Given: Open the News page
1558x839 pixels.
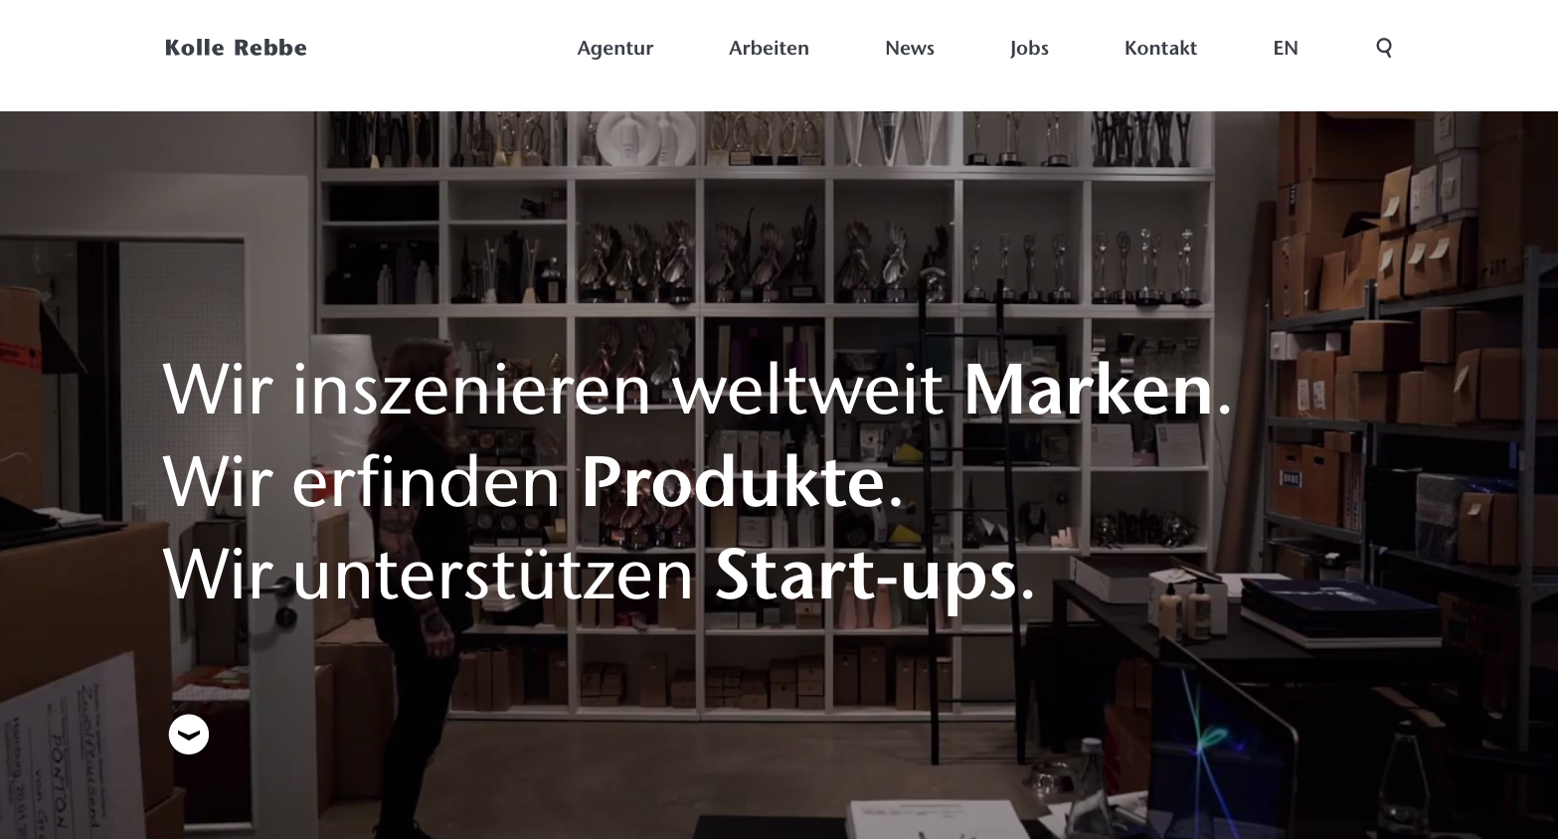Looking at the screenshot, I should [910, 48].
